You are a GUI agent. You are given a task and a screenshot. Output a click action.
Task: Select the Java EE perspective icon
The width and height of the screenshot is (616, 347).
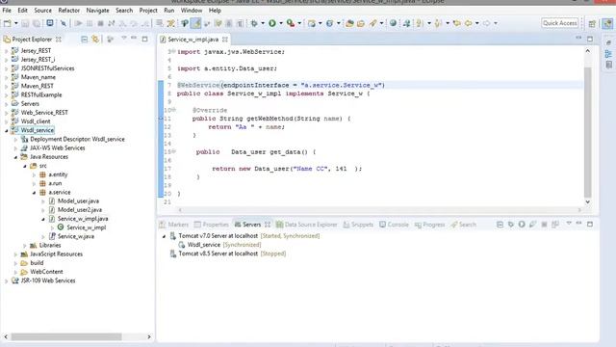pyautogui.click(x=607, y=23)
